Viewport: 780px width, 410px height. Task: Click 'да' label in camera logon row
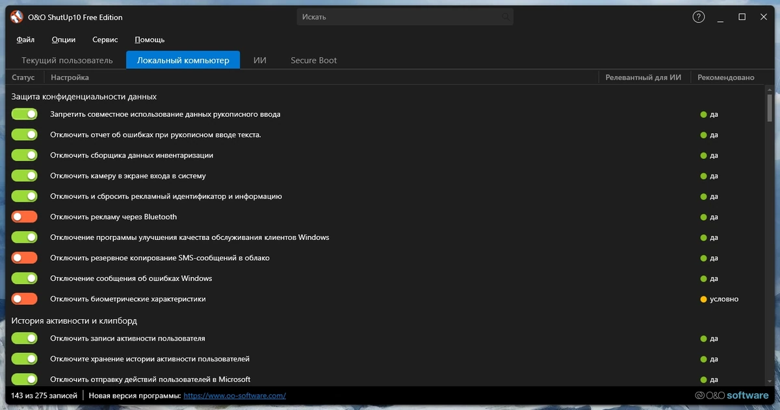pos(714,176)
